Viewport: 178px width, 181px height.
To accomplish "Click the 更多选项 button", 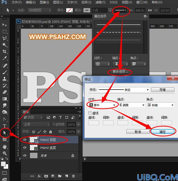I will coord(120,71).
